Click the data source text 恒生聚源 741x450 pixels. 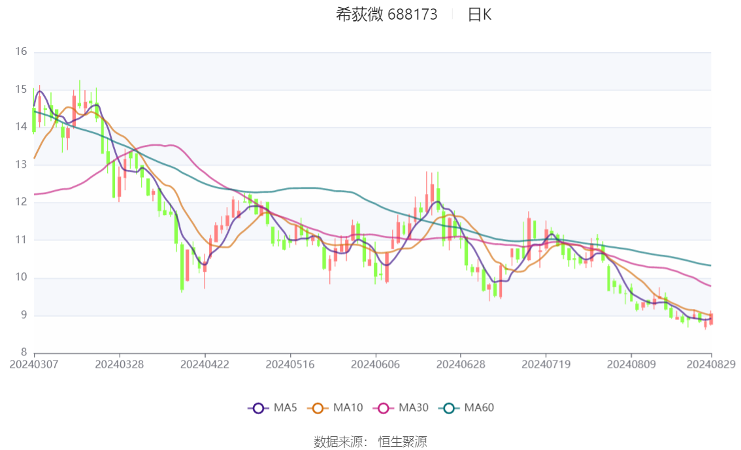pyautogui.click(x=403, y=442)
